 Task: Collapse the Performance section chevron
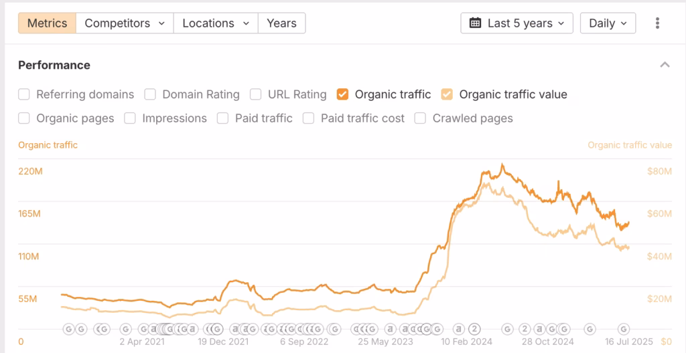665,65
